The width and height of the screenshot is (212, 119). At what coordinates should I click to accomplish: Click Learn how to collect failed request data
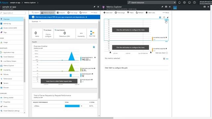point(59,81)
